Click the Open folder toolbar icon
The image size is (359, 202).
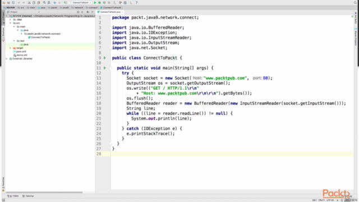pyautogui.click(x=4, y=2)
